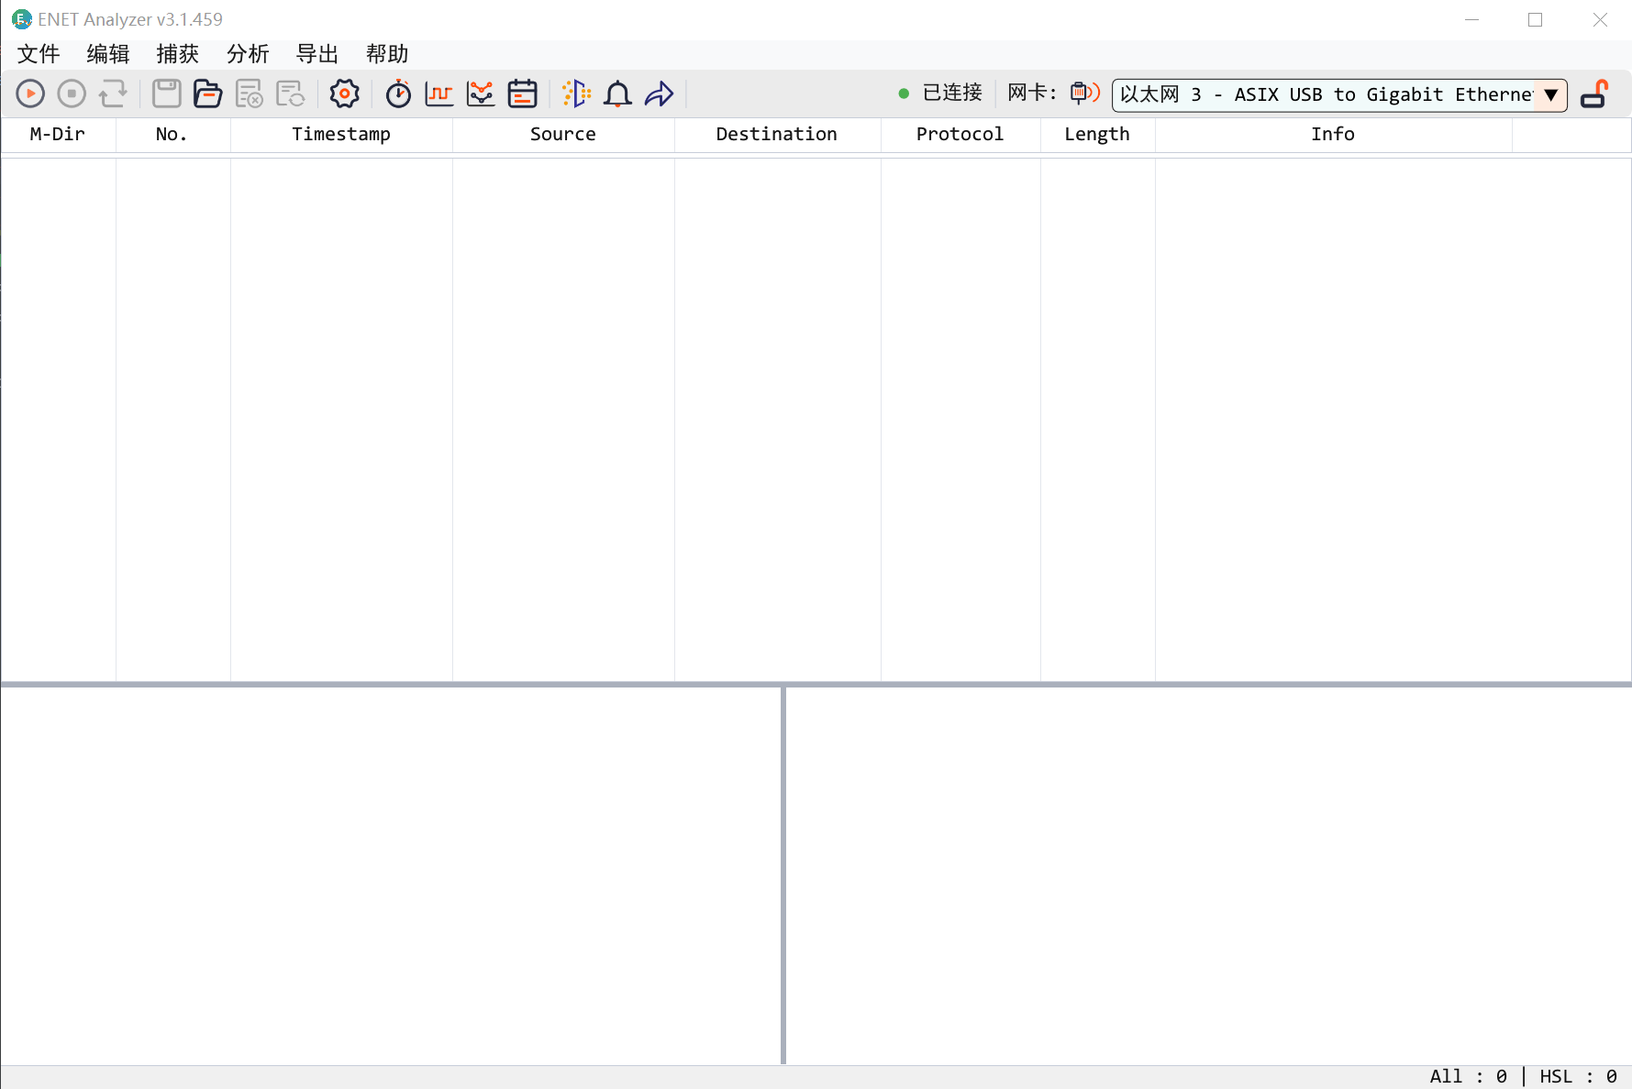Open the 分析 menu

pyautogui.click(x=248, y=54)
